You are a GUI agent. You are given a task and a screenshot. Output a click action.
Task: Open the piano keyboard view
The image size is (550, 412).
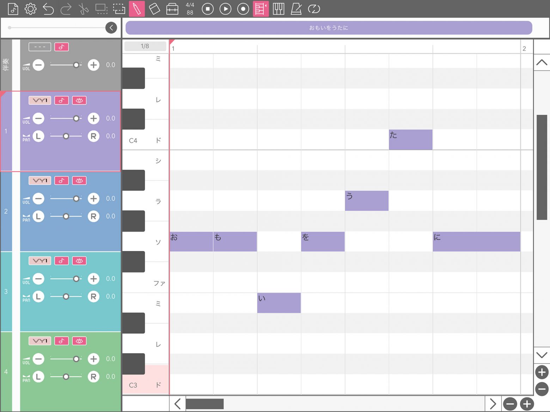click(279, 9)
